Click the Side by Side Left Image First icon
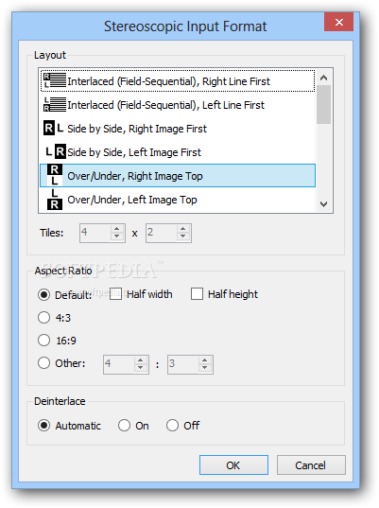Screen dimensions: 379x508 pyautogui.click(x=56, y=151)
